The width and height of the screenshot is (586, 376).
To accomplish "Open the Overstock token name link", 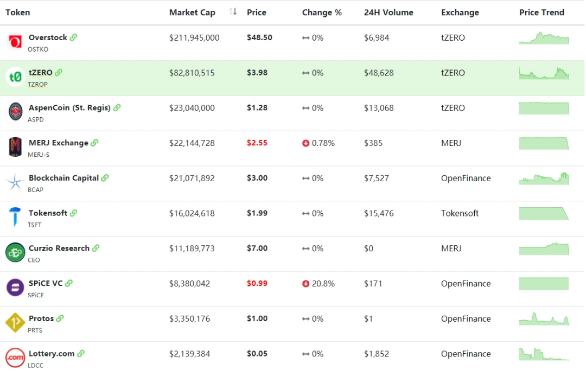I will point(48,37).
